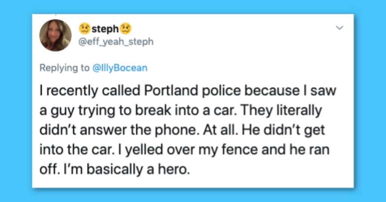The height and width of the screenshot is (202, 386).
Task: Click the @eff_yeah_steph handle
Action: pyautogui.click(x=116, y=41)
